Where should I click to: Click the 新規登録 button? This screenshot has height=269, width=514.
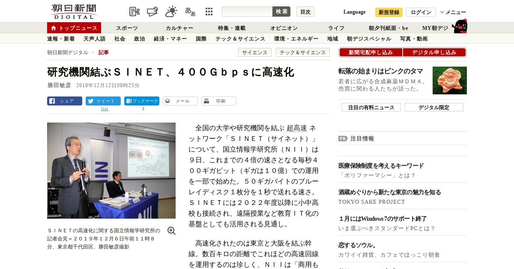[x=389, y=12]
